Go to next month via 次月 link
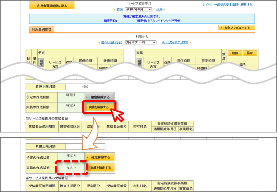This screenshot has height=192, width=277. point(159,9)
